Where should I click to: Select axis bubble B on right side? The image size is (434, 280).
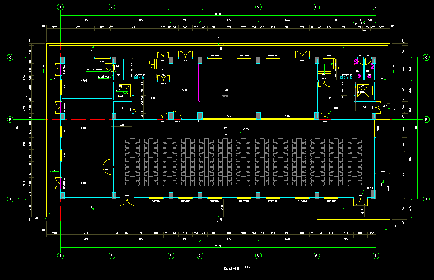[426, 119]
